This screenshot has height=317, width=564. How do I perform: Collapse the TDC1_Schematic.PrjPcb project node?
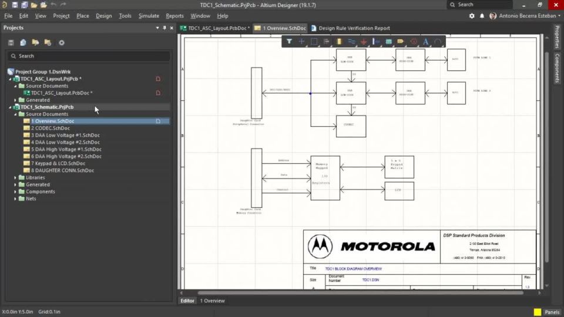[10, 107]
